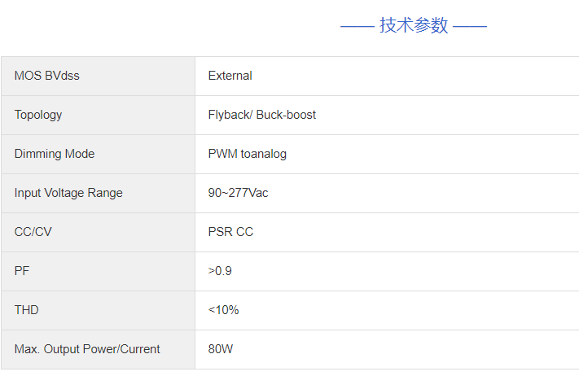Click the PWM toanalog value
579x376 pixels.
(x=248, y=154)
